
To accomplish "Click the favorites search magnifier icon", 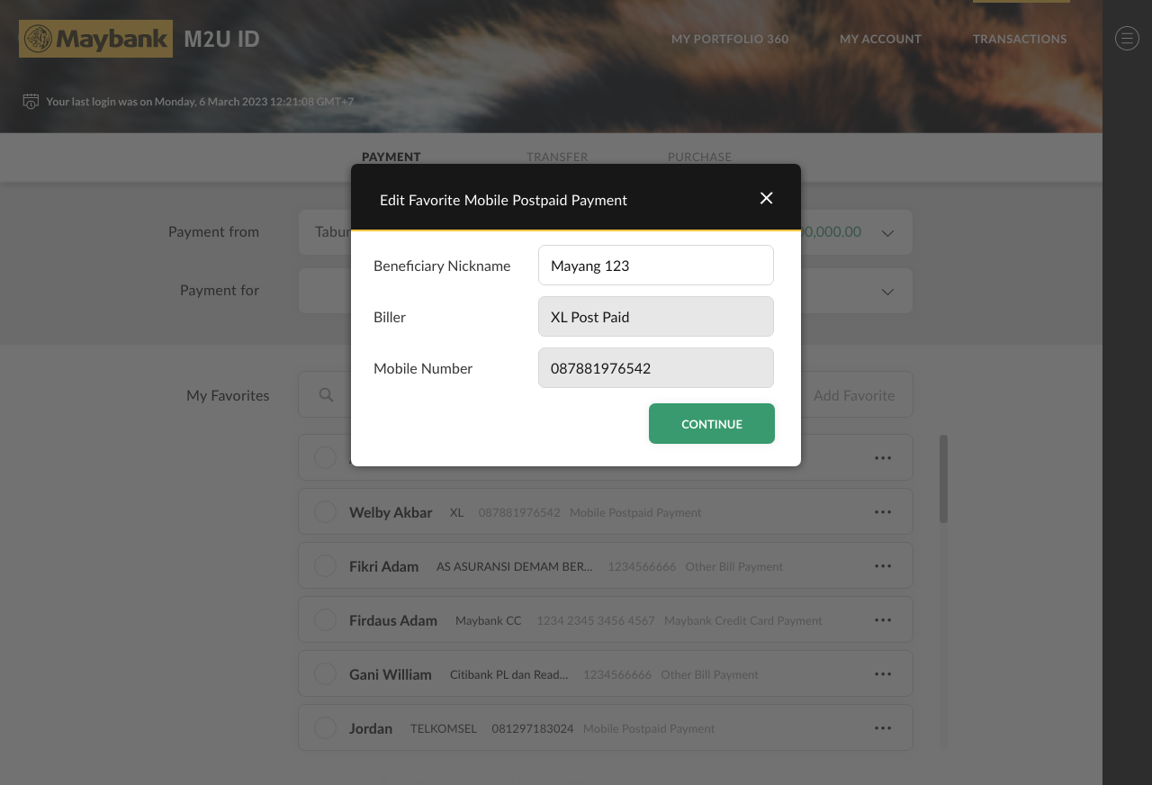I will coord(327,395).
